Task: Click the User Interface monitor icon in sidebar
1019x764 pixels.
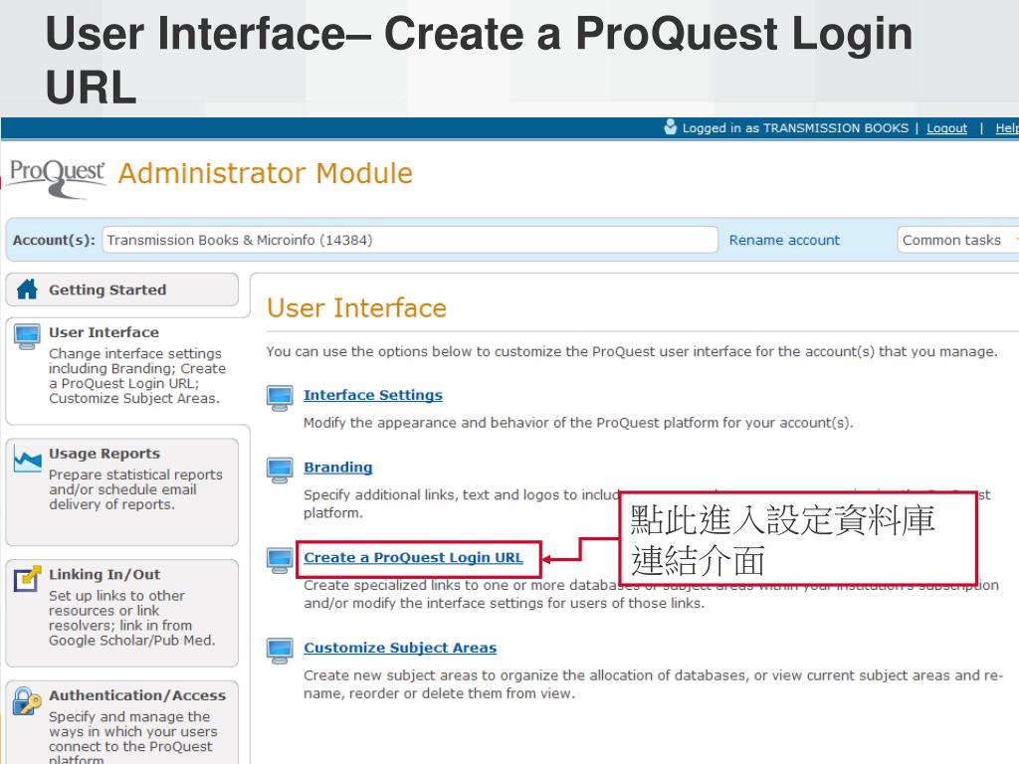Action: click(x=27, y=336)
